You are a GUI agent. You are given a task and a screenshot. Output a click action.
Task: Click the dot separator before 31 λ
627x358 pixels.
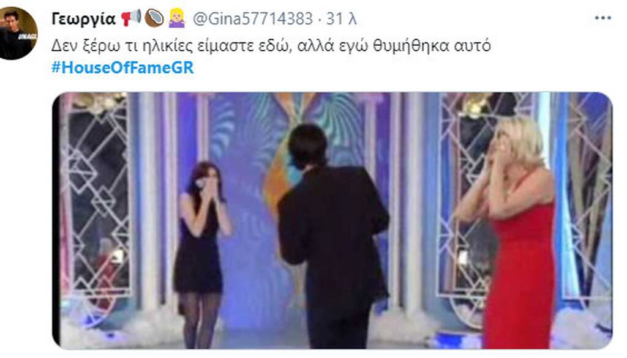tap(320, 19)
